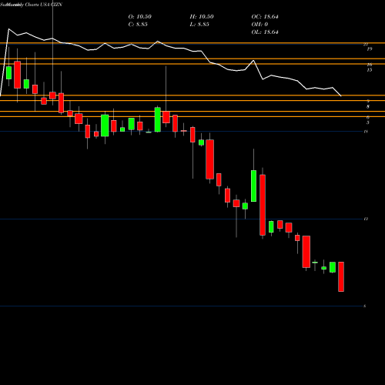
Task: Select the high price readout H: 10.50
Action: pyautogui.click(x=202, y=17)
